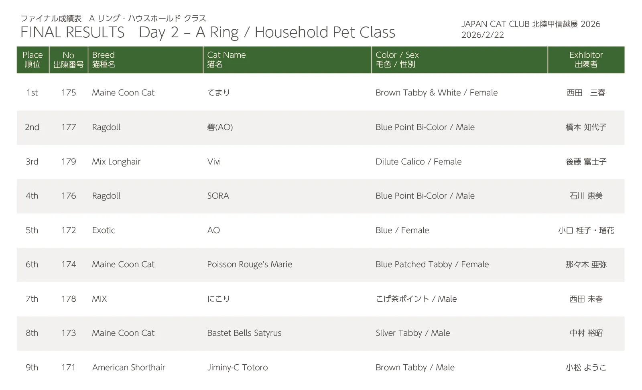Select the cat name Bastet Bells Satyrus
Viewport: 642px width, 390px height.
[244, 333]
